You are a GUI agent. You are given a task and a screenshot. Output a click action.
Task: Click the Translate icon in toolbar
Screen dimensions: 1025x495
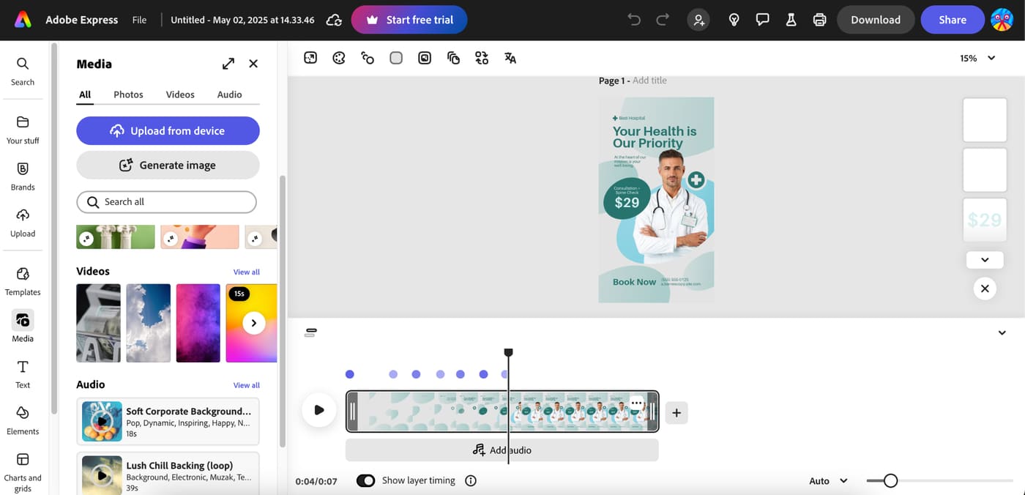510,58
